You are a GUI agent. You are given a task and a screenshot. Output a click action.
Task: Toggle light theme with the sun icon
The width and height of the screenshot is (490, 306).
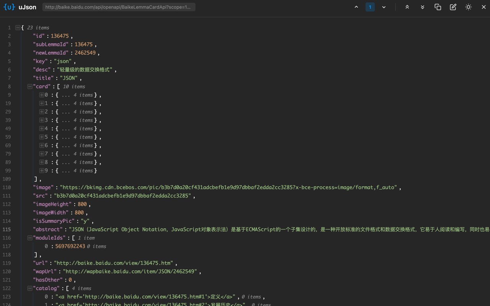point(468,7)
